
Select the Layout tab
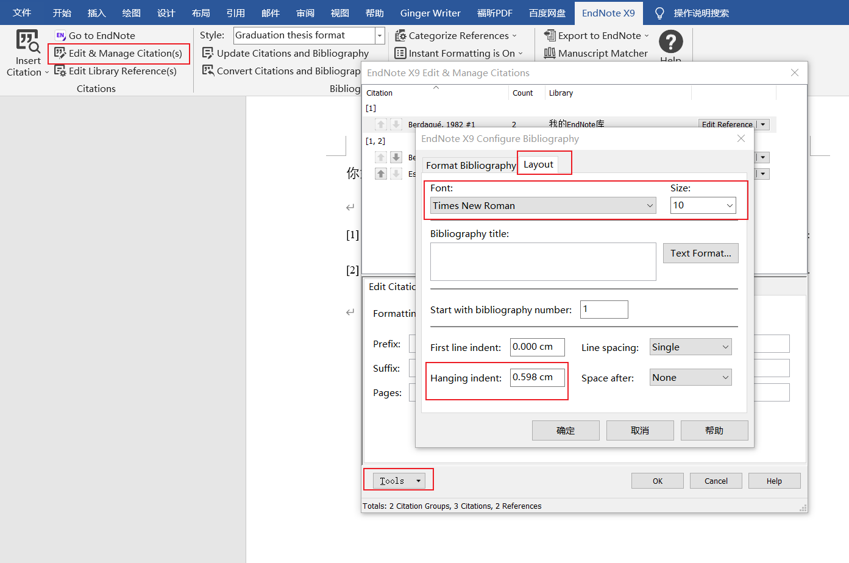coord(538,165)
